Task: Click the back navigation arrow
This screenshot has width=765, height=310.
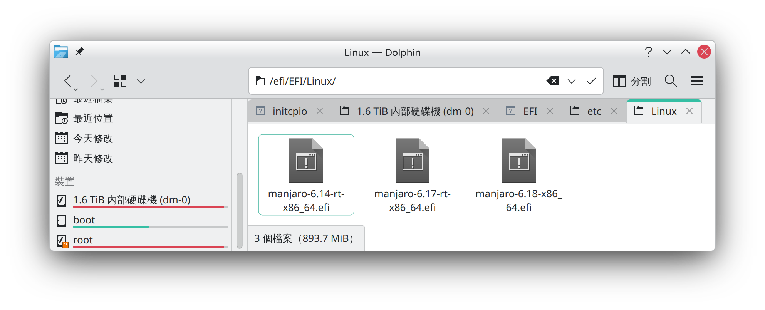Action: (68, 81)
